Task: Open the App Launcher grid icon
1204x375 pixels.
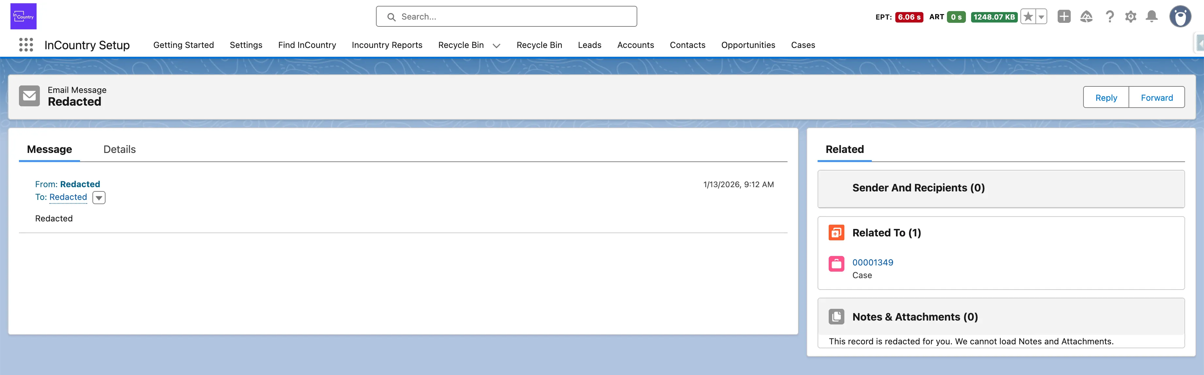Action: [x=26, y=45]
